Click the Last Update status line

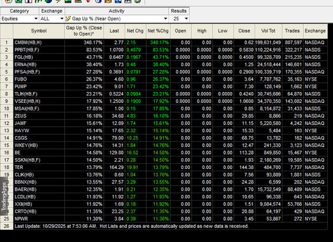[x=170, y=226]
